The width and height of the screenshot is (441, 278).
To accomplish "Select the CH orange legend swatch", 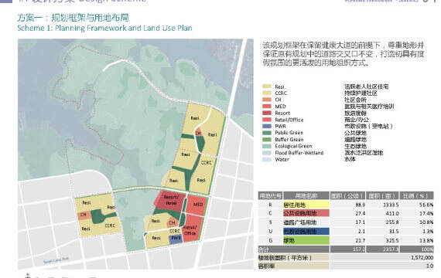I will click(267, 100).
